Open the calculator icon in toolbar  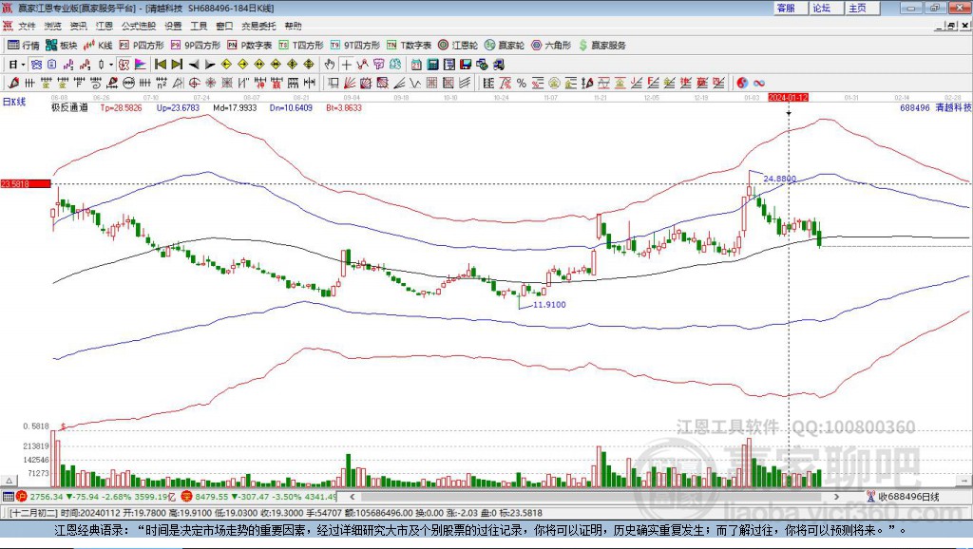pos(433,65)
